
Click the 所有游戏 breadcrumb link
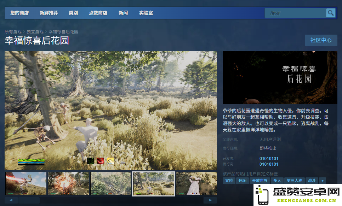(13, 31)
